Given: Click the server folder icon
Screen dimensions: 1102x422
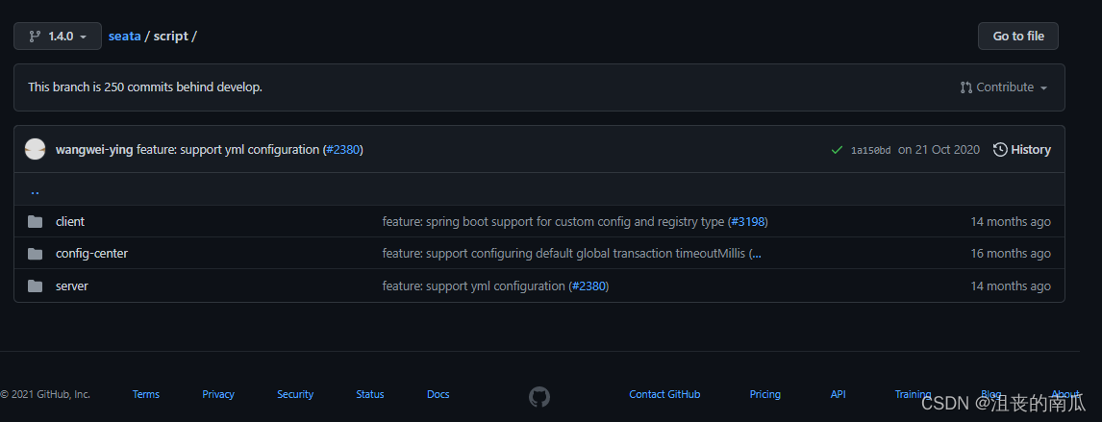Looking at the screenshot, I should pyautogui.click(x=36, y=286).
